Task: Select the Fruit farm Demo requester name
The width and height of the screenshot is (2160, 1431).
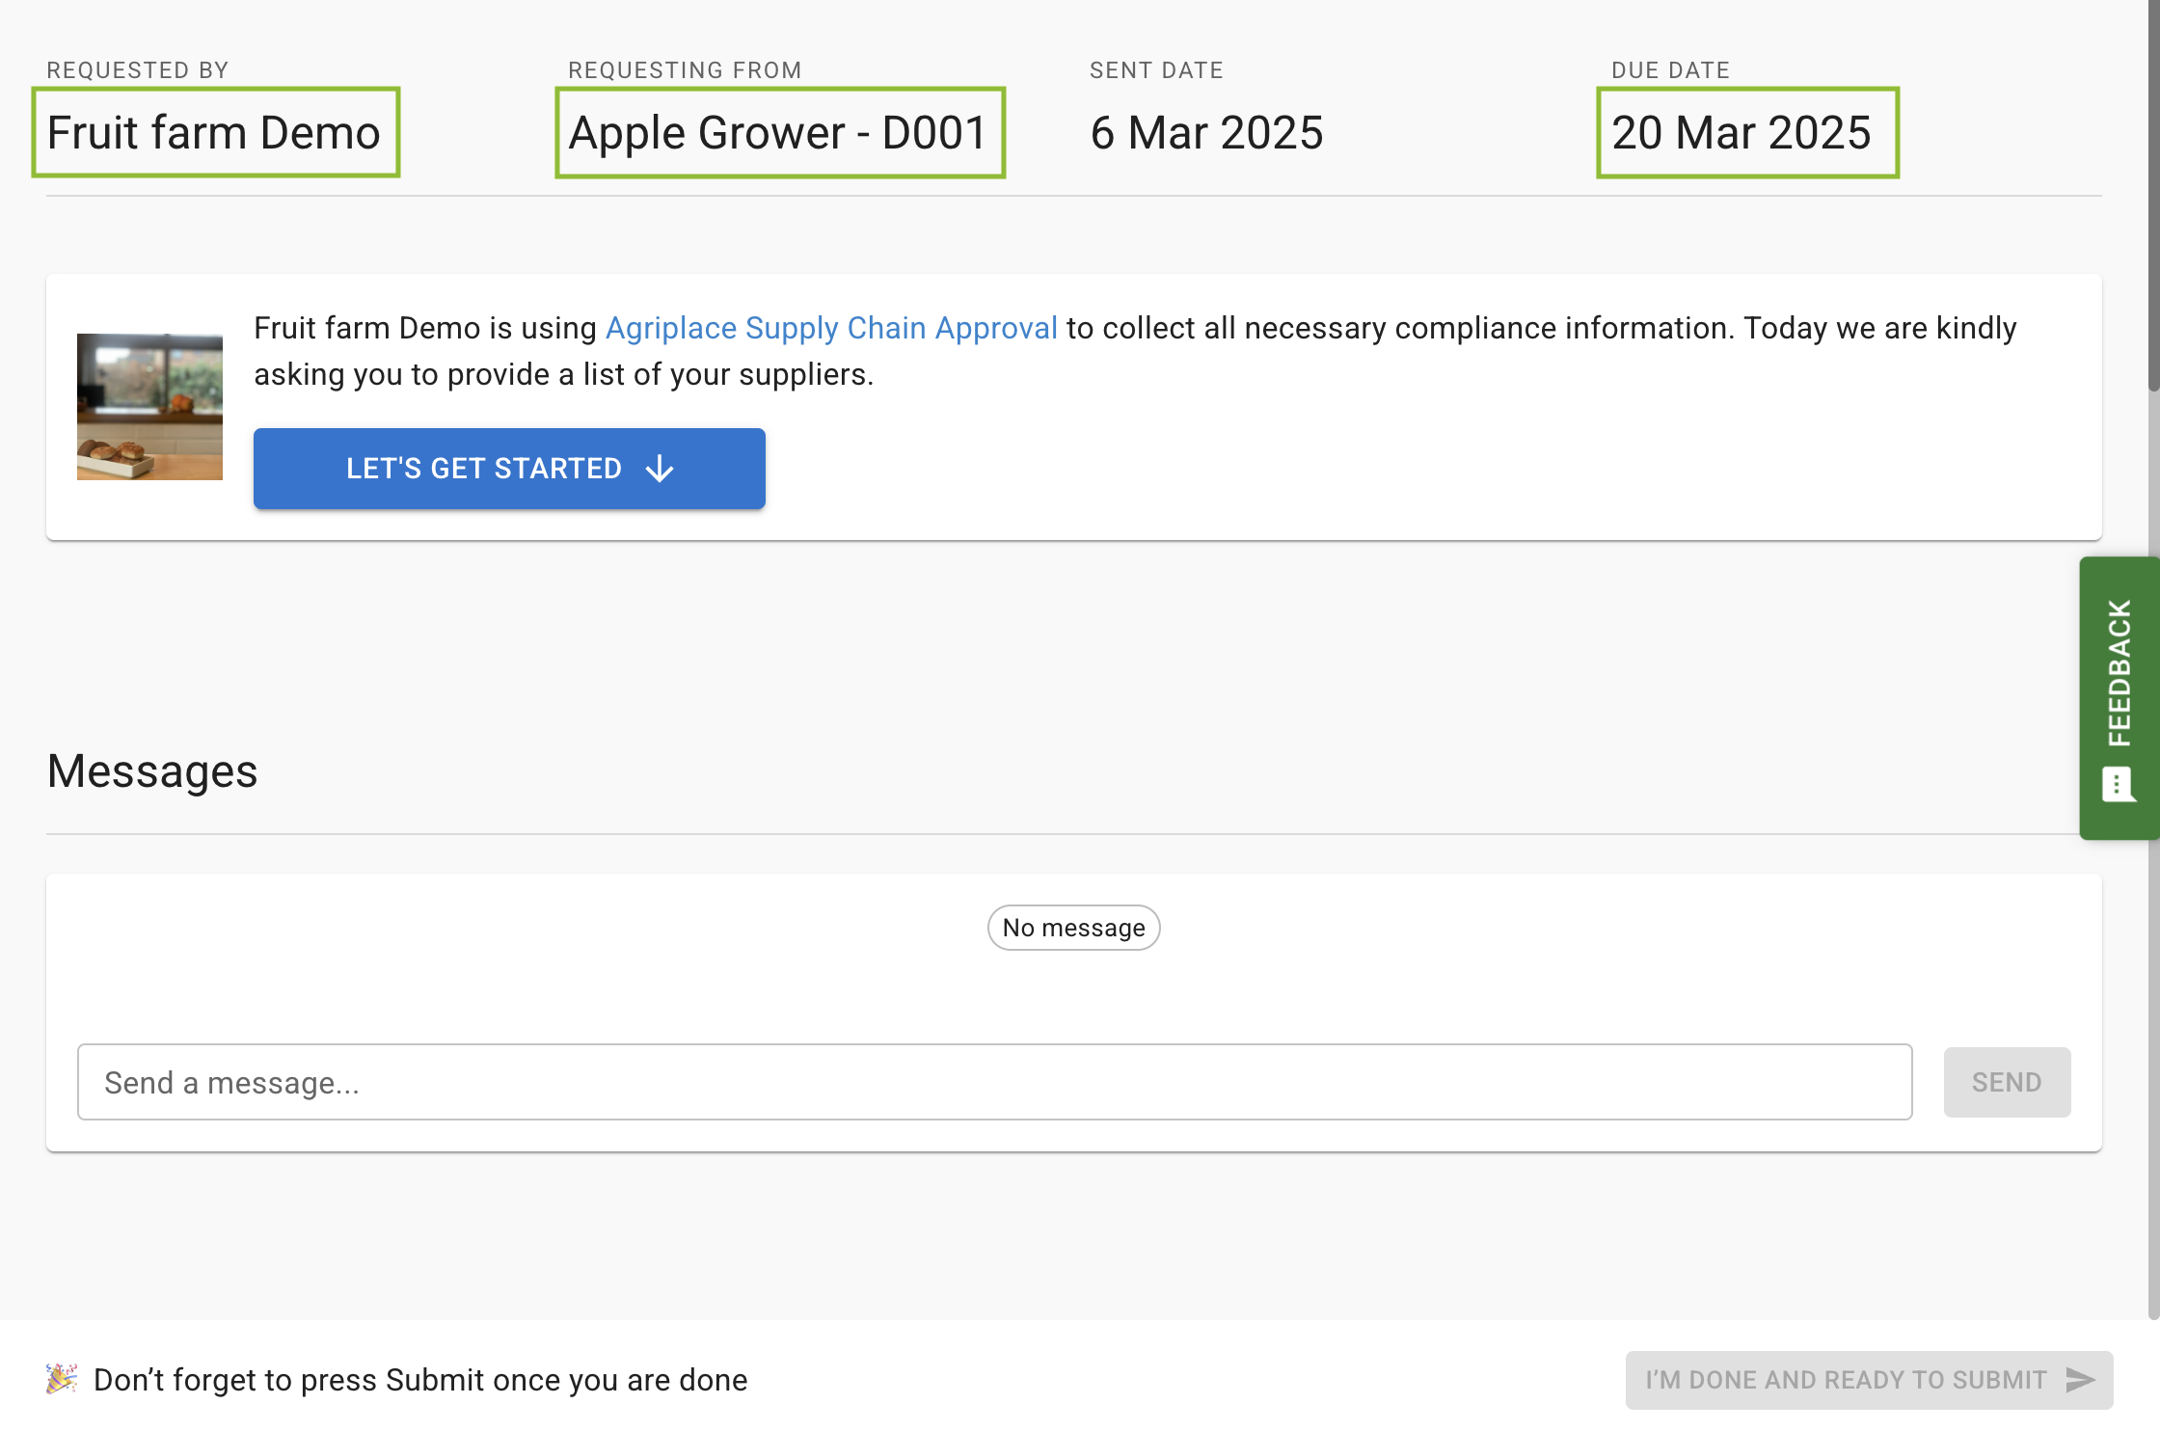Action: 214,132
